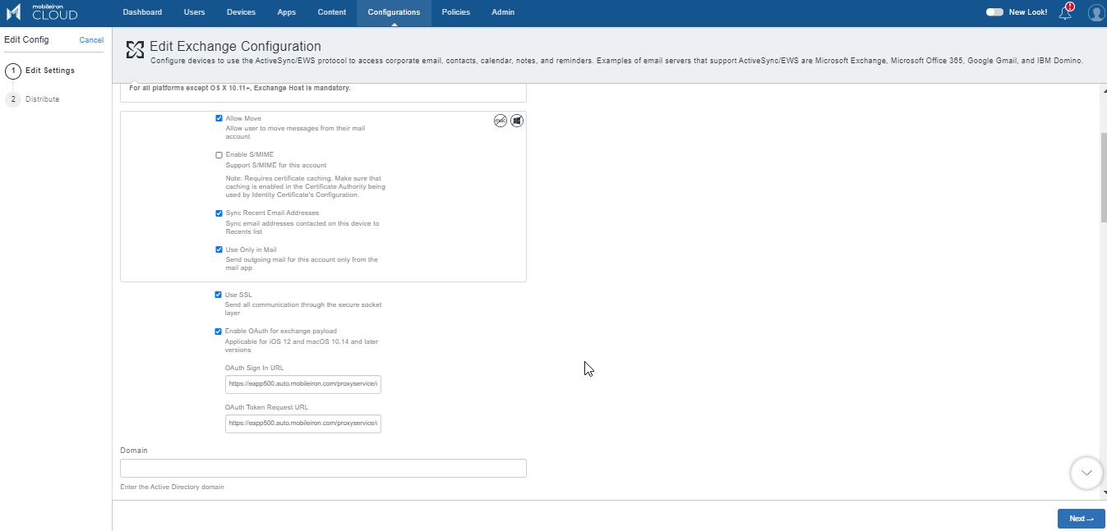Open the Dashboard tab
Image resolution: width=1107 pixels, height=531 pixels.
tap(142, 12)
